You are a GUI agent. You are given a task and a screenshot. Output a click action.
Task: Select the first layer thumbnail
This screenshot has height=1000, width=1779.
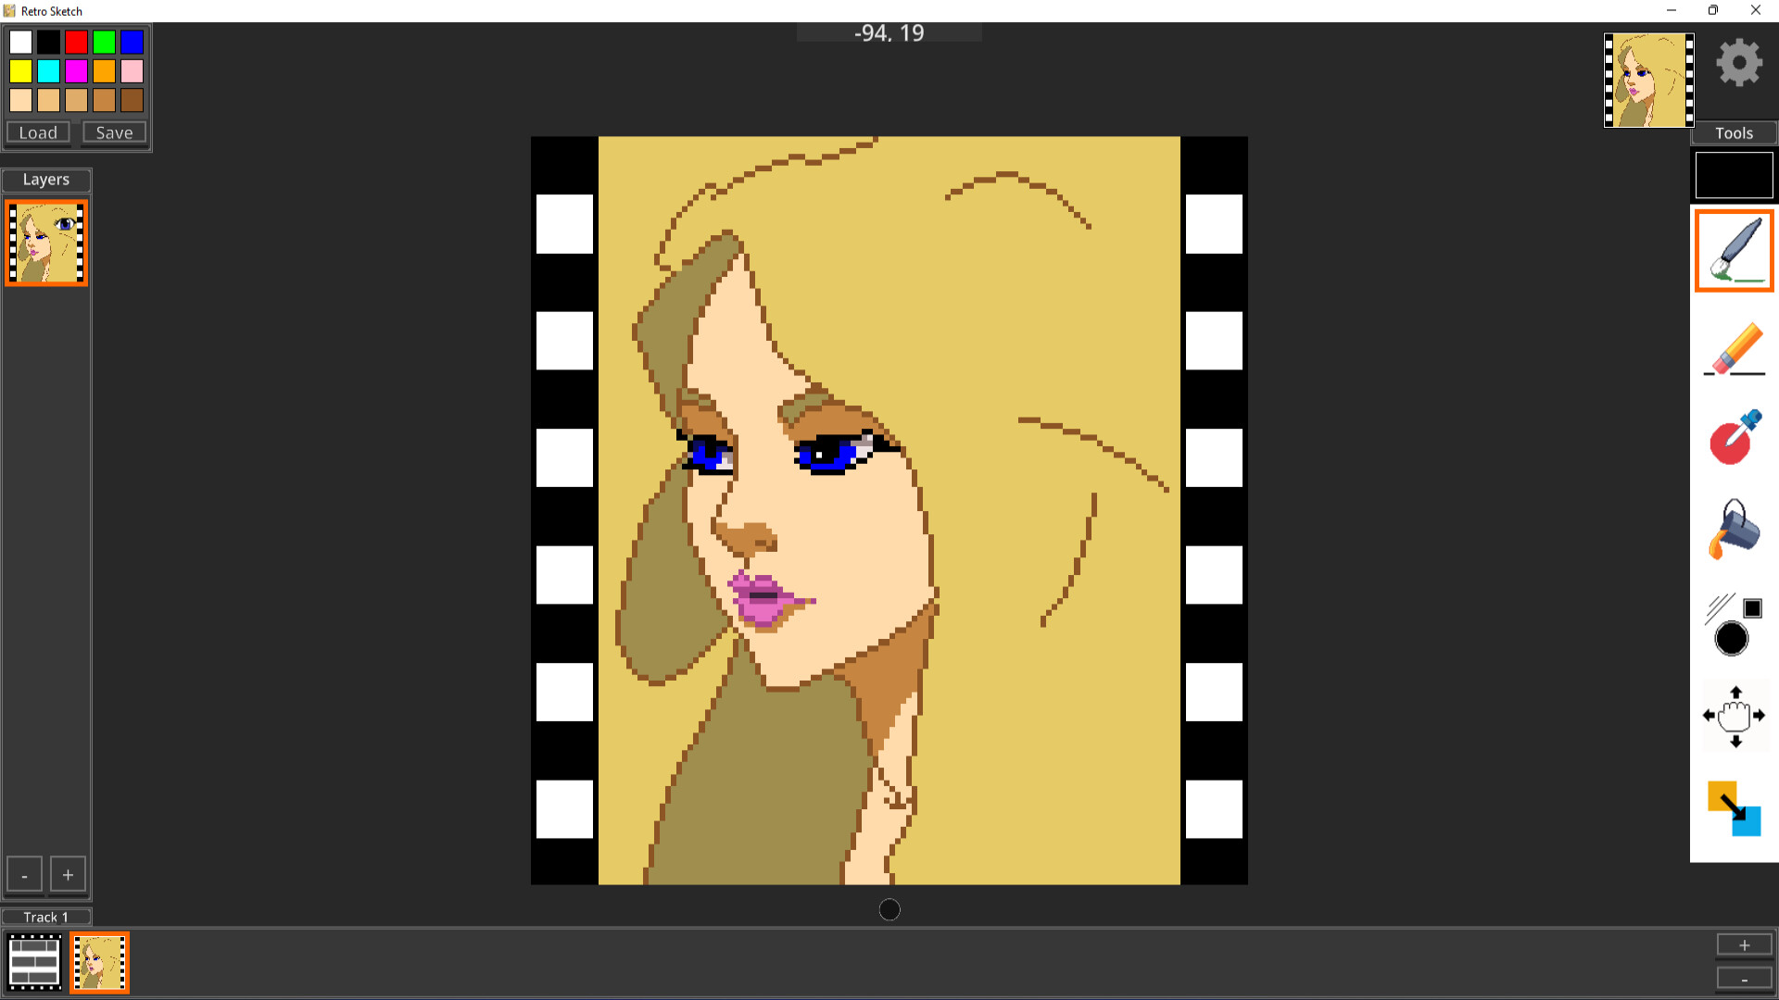pyautogui.click(x=45, y=243)
